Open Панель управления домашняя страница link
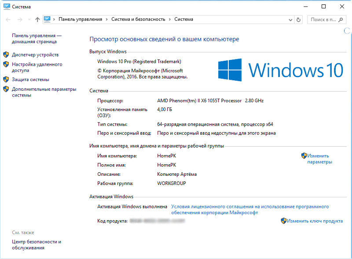Screen dimensions: 352x259 (37, 38)
